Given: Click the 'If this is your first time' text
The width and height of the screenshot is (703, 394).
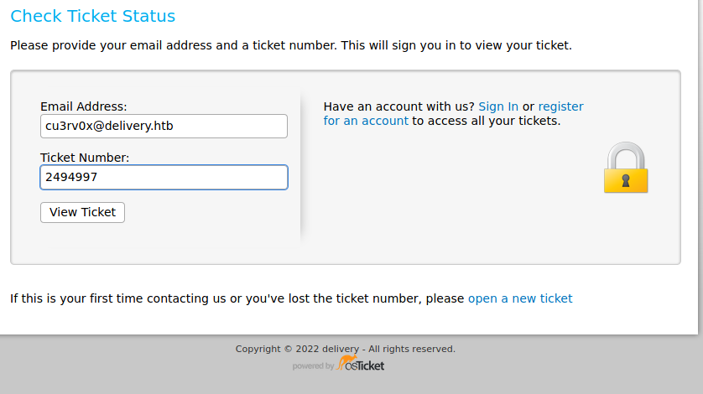Looking at the screenshot, I should [117, 298].
